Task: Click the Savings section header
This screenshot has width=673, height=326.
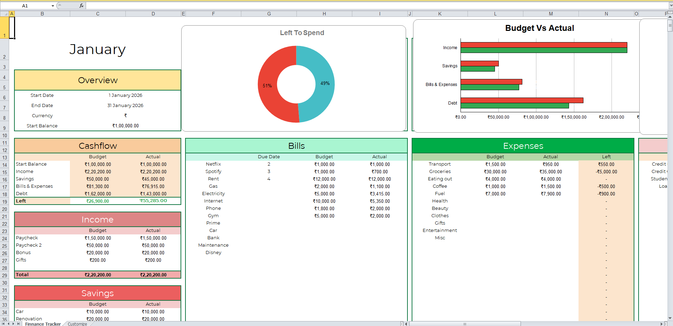Action: coord(98,293)
